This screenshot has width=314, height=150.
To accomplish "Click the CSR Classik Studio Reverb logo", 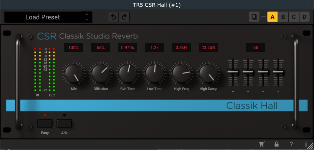I will pos(87,36).
